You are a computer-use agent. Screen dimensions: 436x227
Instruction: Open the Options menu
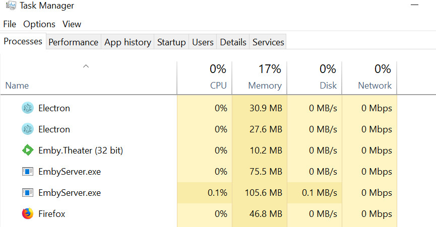tap(39, 24)
